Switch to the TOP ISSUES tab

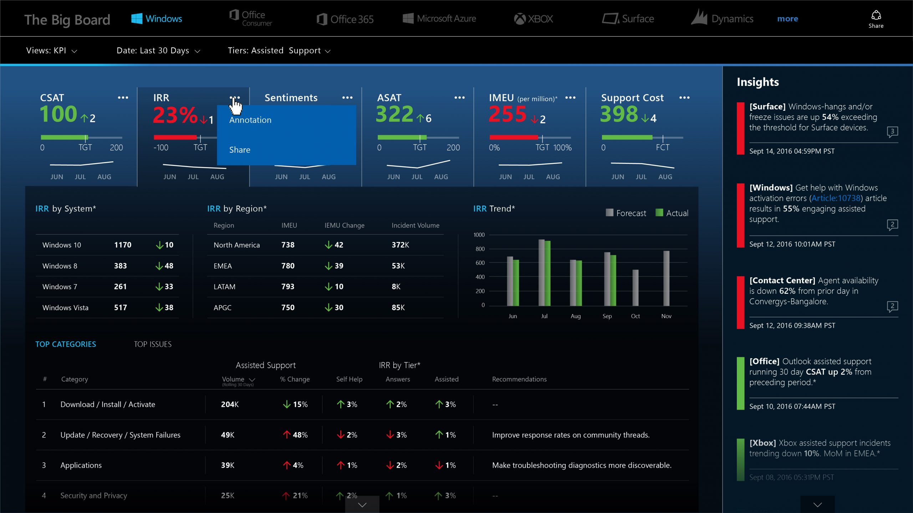point(153,344)
